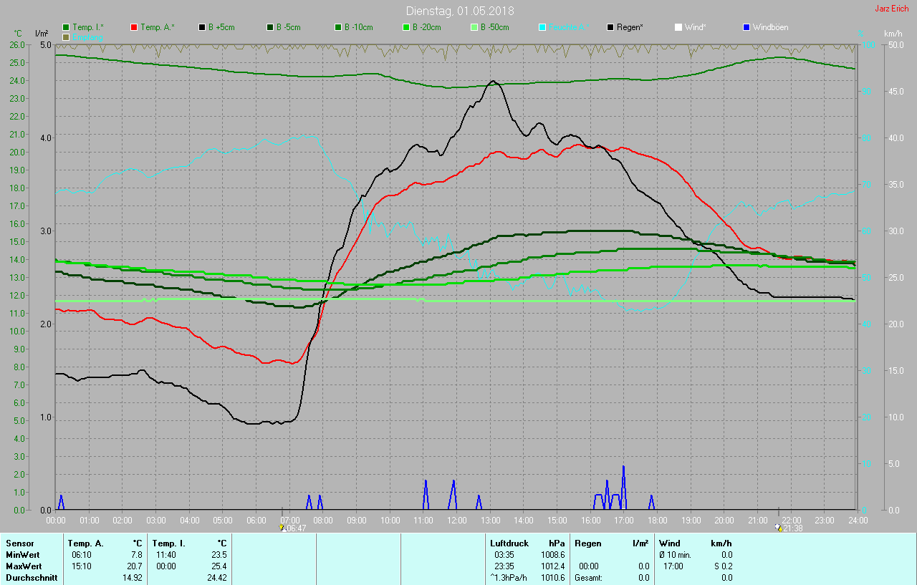This screenshot has height=585, width=917.
Task: Click the 12:00 time axis label
Action: coord(456,520)
